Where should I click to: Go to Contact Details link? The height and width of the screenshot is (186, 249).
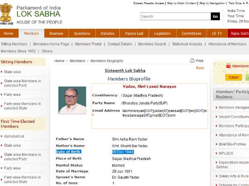(x=120, y=44)
